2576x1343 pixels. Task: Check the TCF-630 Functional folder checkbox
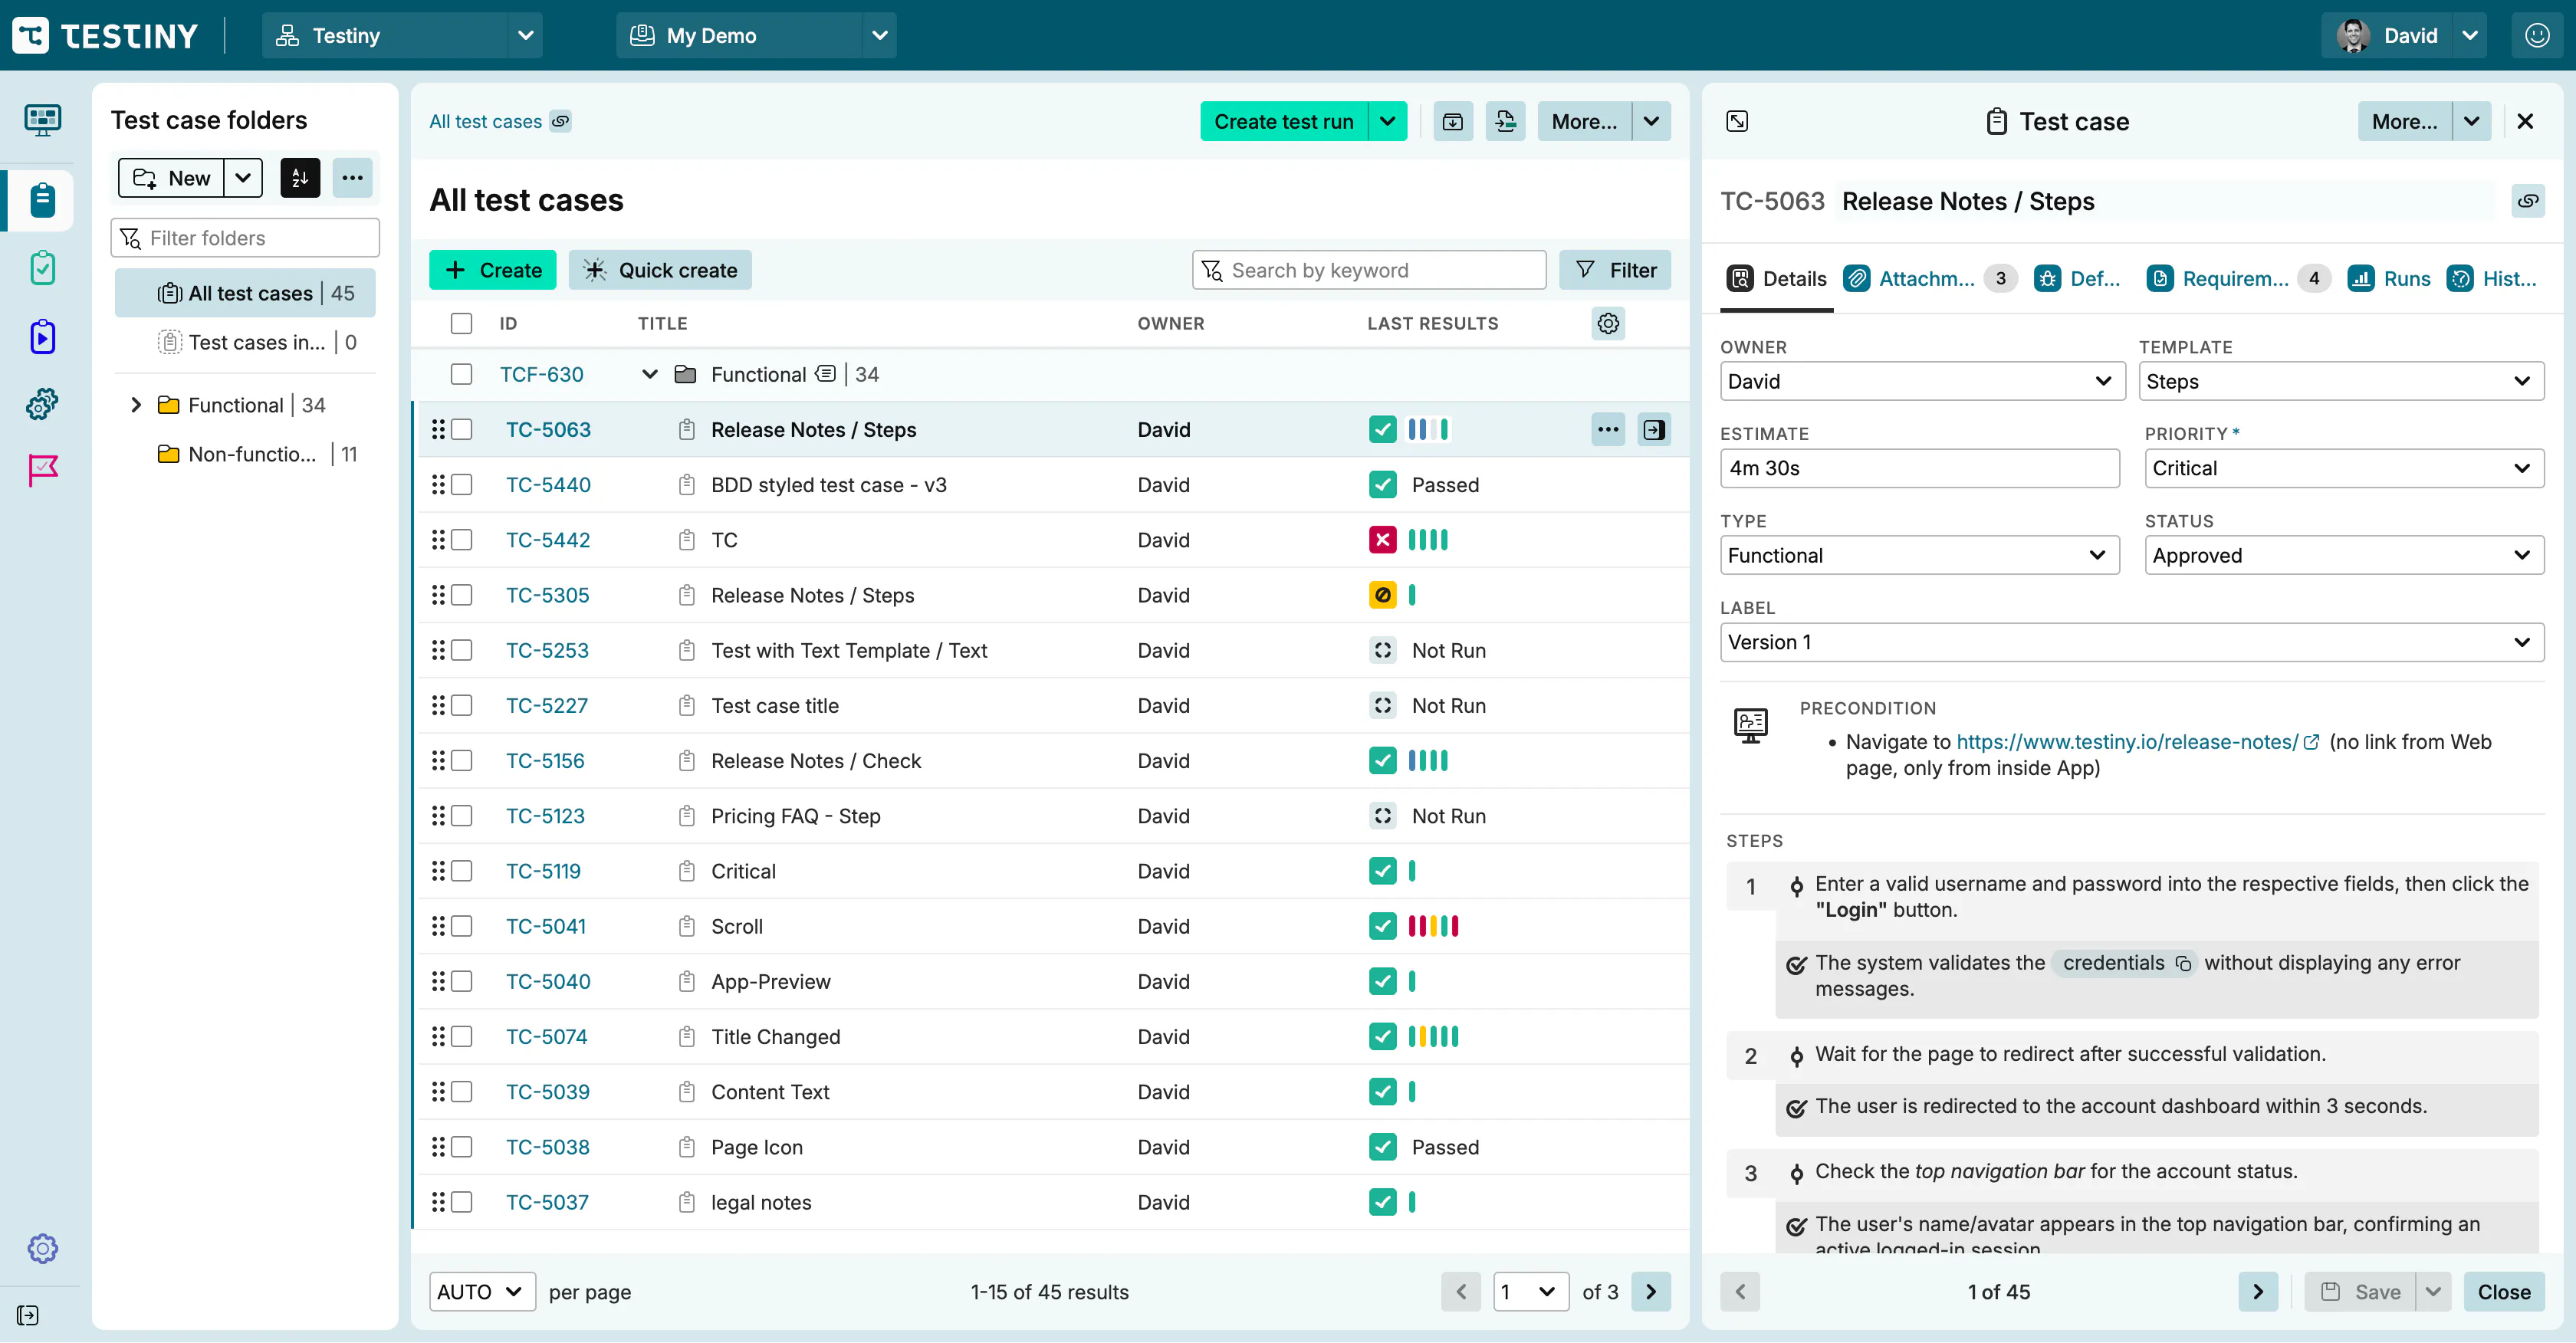[x=461, y=374]
